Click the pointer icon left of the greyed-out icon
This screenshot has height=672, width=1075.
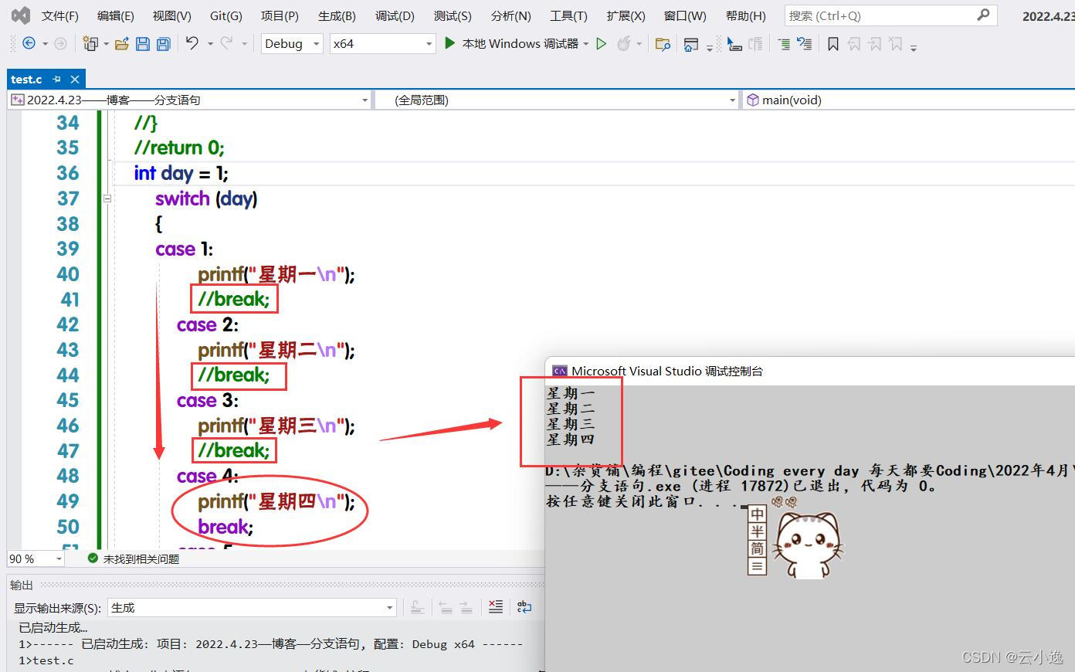[x=734, y=44]
